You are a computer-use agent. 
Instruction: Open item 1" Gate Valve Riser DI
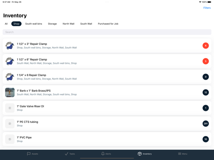pyautogui.click(x=107, y=108)
